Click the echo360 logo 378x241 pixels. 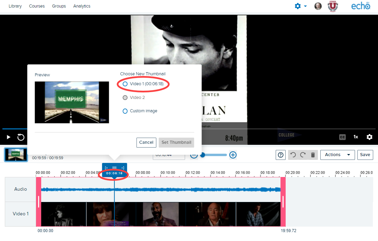pos(360,6)
